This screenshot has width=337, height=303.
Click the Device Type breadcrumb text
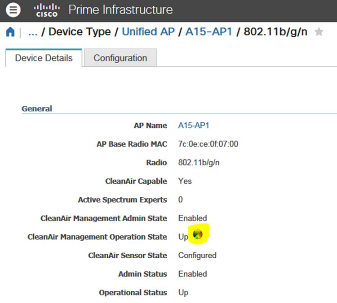click(80, 32)
